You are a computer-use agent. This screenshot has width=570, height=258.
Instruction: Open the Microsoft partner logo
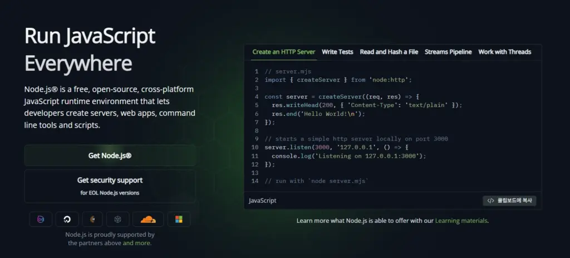[x=179, y=219]
